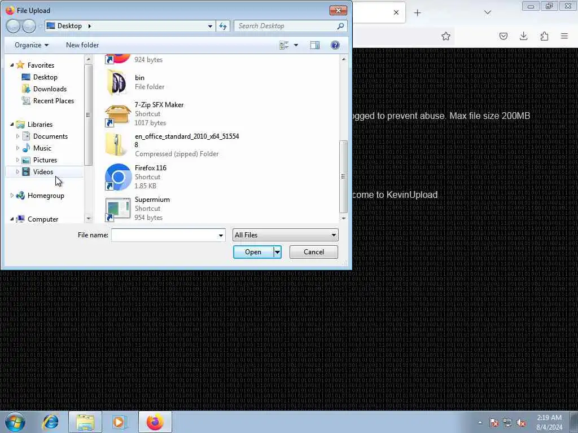The height and width of the screenshot is (433, 578).
Task: Open the Open button split arrow
Action: click(278, 252)
